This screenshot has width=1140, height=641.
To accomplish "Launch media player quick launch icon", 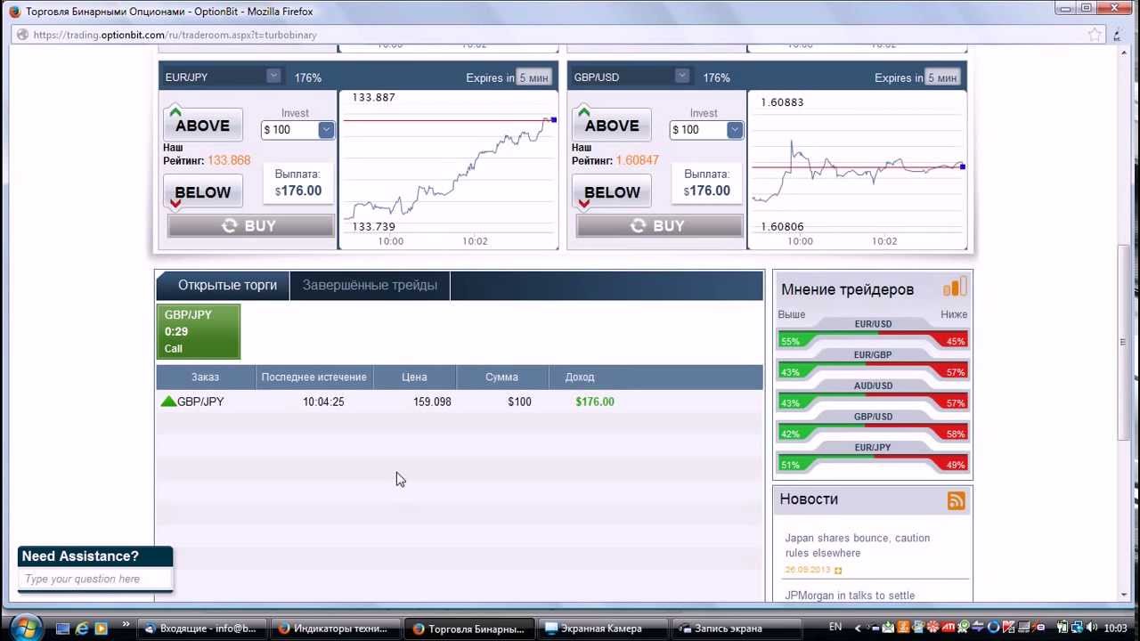I will (101, 628).
